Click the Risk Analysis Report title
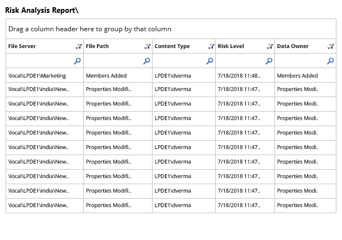This screenshot has height=240, width=342. tap(42, 10)
